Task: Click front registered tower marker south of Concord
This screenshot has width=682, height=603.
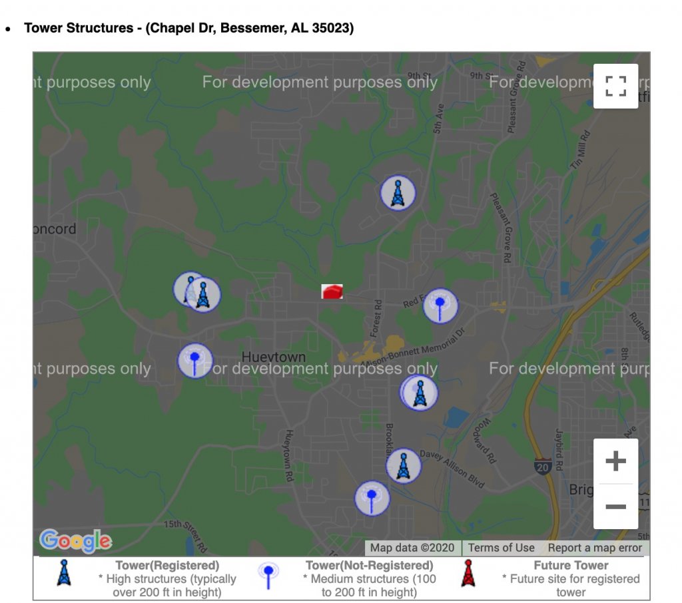Action: pos(204,295)
